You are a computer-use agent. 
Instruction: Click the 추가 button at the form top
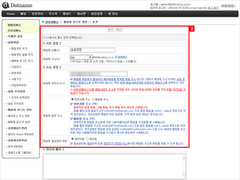pyautogui.click(x=110, y=29)
